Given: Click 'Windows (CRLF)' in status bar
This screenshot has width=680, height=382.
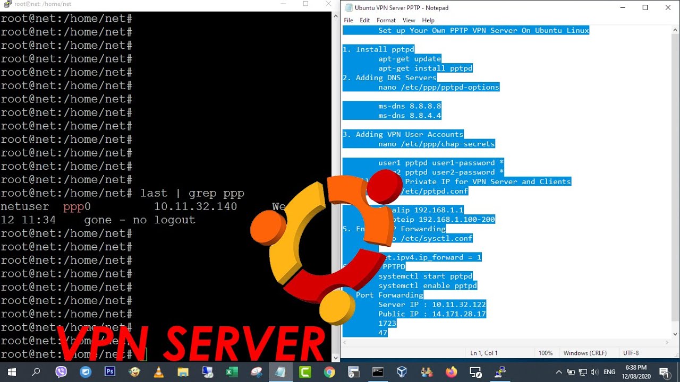Looking at the screenshot, I should tap(585, 353).
